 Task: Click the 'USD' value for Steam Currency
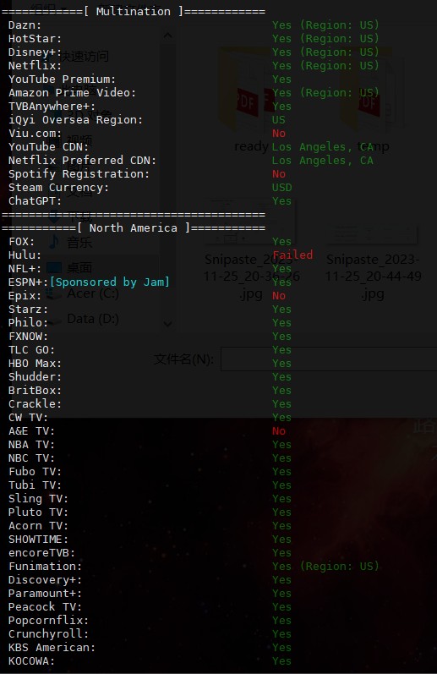(281, 188)
